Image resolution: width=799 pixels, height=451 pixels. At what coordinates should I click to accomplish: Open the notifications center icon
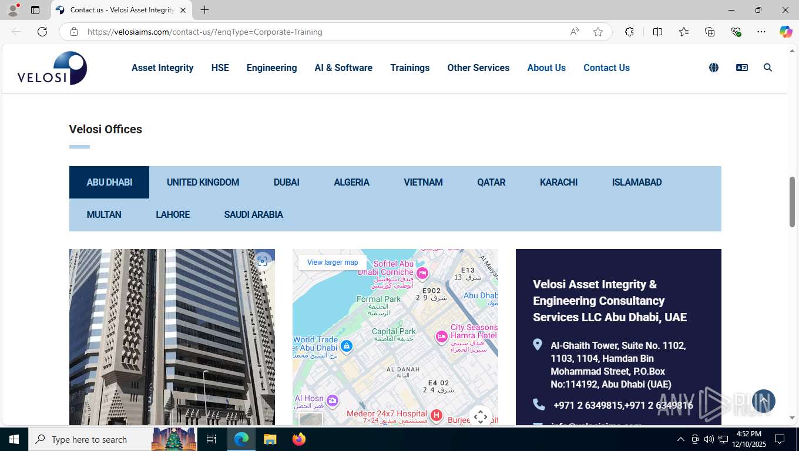pos(780,439)
